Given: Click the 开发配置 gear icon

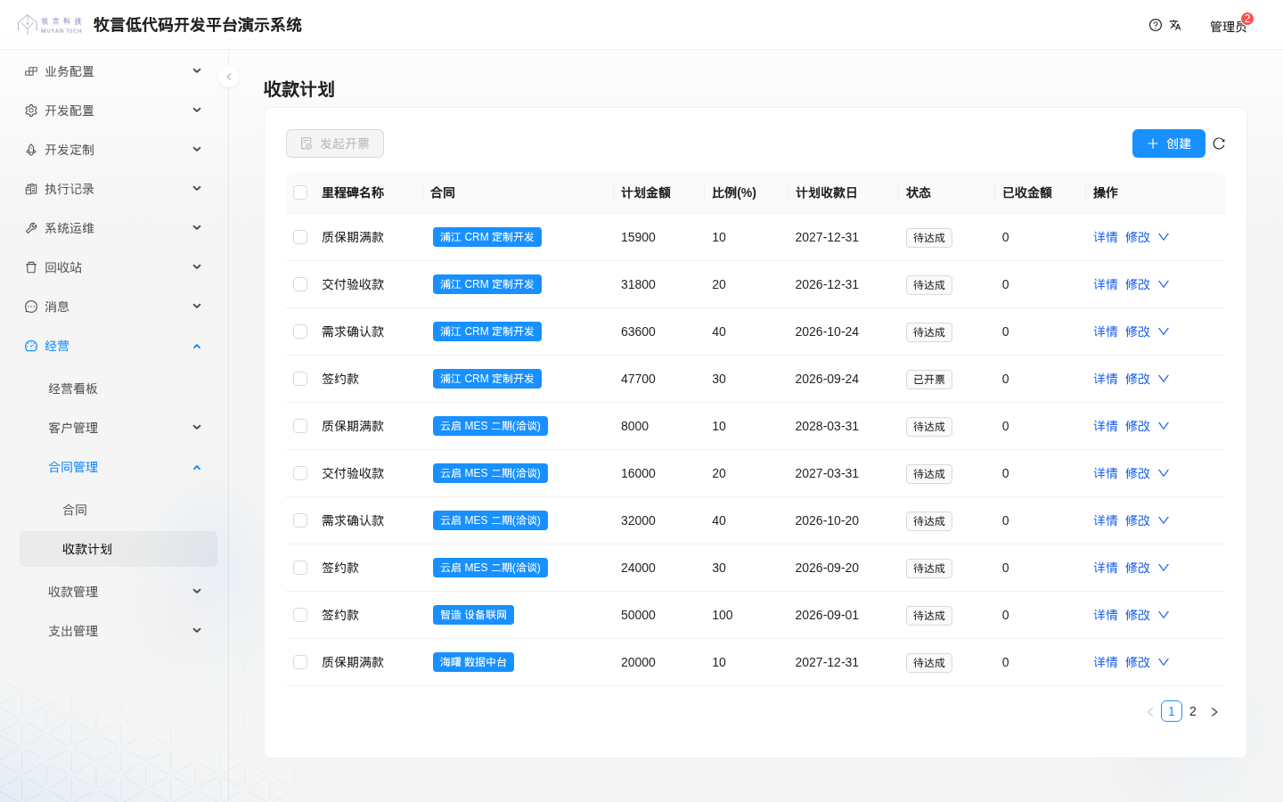Looking at the screenshot, I should (x=31, y=110).
